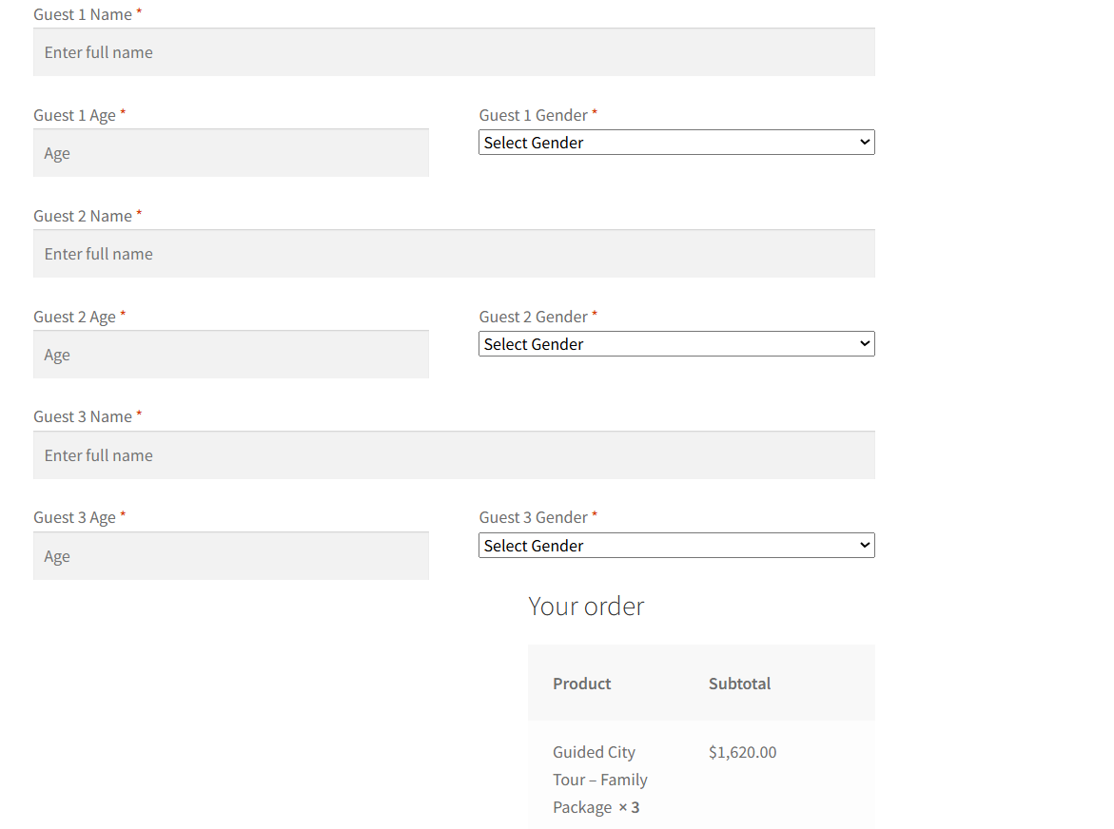Click the Subtotal column header

(739, 684)
